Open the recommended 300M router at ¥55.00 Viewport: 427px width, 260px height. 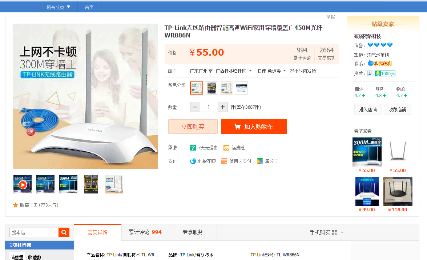click(367, 152)
